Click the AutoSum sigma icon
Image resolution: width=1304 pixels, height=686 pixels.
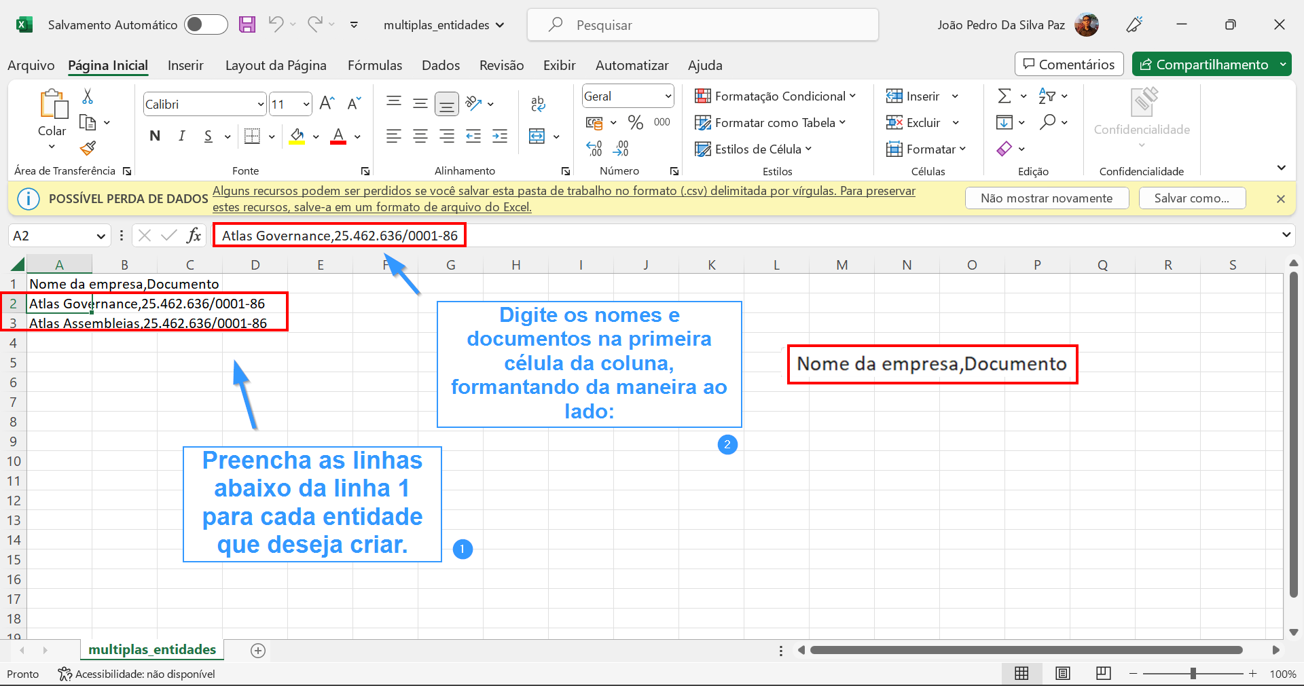tap(1004, 96)
